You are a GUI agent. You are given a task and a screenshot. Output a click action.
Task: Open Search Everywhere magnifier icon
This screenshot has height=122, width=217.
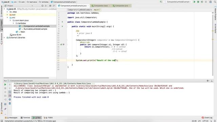click(215, 2)
